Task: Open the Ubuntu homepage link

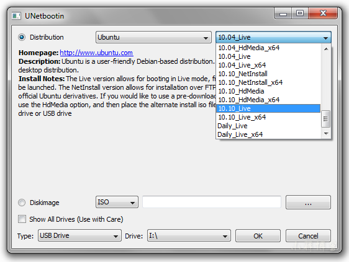Action: [96, 53]
